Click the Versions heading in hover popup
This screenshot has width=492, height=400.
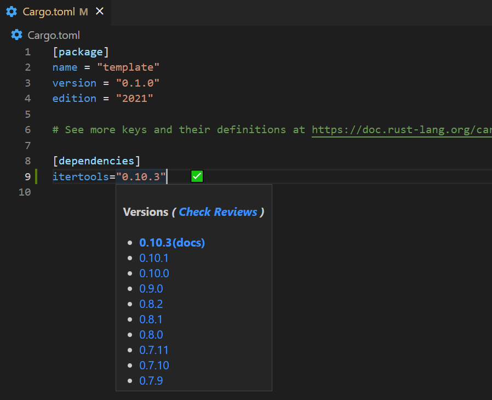click(x=146, y=212)
